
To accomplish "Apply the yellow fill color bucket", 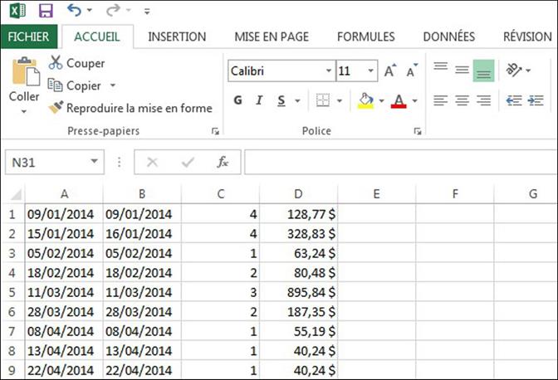I will tap(365, 100).
